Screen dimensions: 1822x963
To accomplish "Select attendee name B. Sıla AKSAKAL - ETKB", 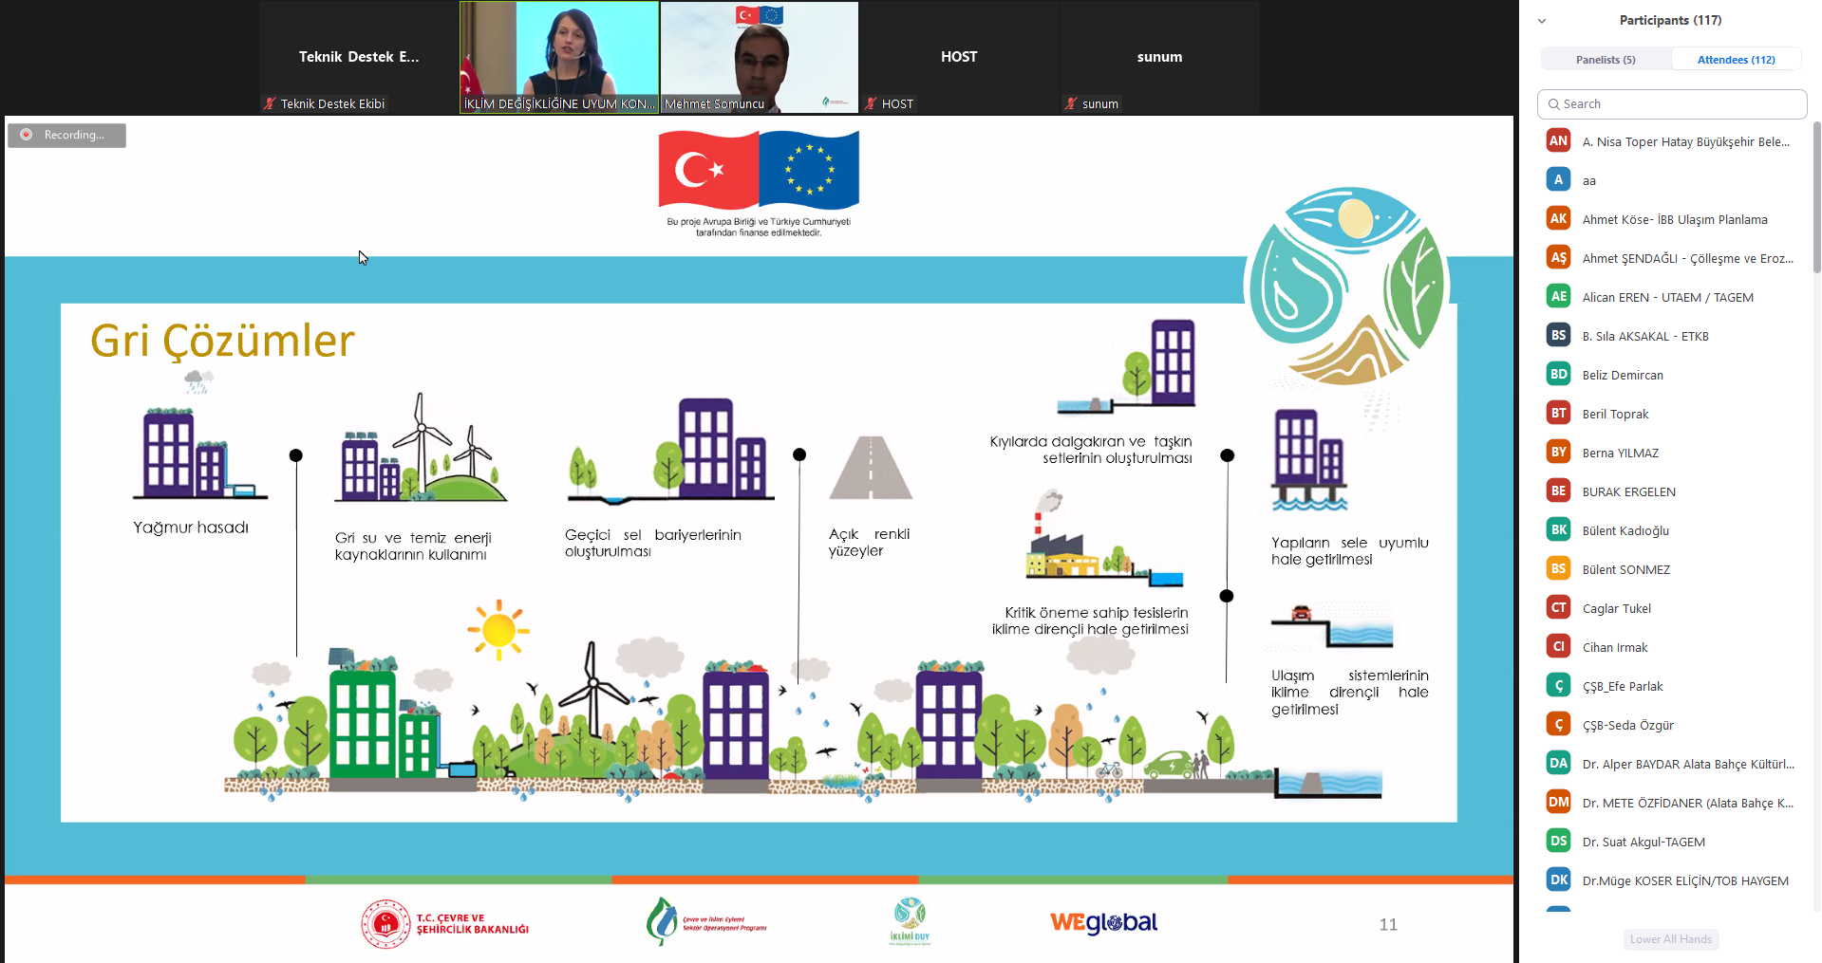I will coord(1645,337).
